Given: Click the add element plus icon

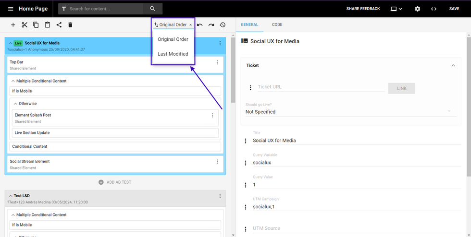Looking at the screenshot, I should pyautogui.click(x=13, y=25).
